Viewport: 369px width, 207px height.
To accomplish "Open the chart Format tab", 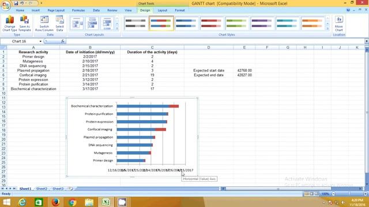I will pyautogui.click(x=180, y=10).
